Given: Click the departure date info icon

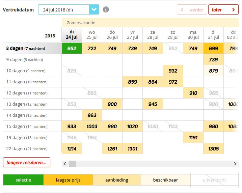Looking at the screenshot, I should pos(106,9).
